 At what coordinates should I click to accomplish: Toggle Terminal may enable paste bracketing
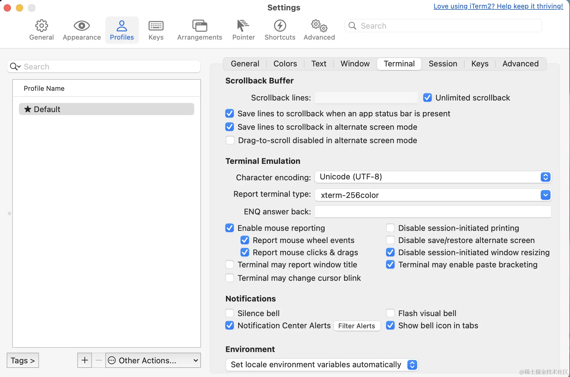[x=390, y=264]
